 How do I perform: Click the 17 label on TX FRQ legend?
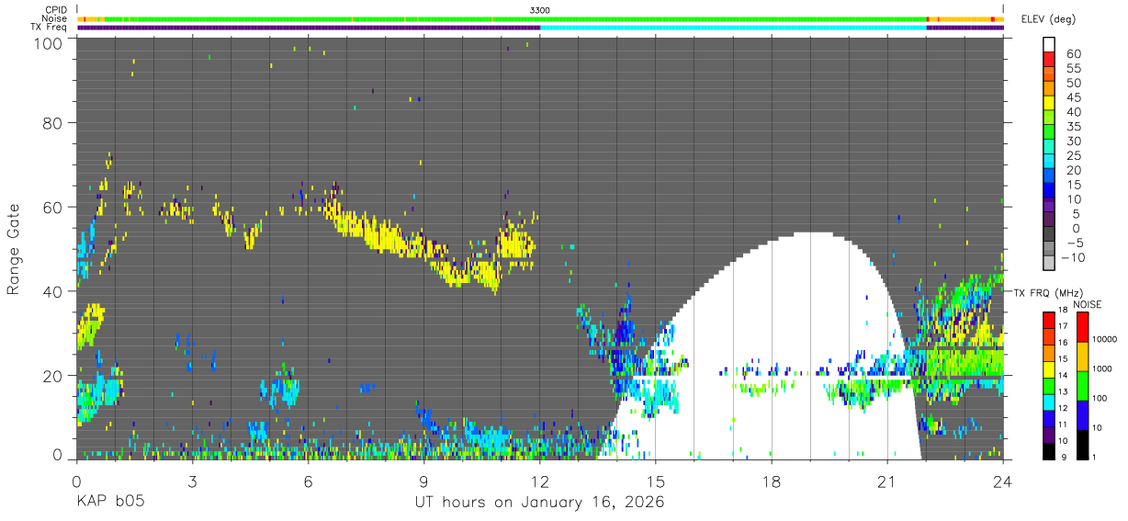pos(1062,325)
